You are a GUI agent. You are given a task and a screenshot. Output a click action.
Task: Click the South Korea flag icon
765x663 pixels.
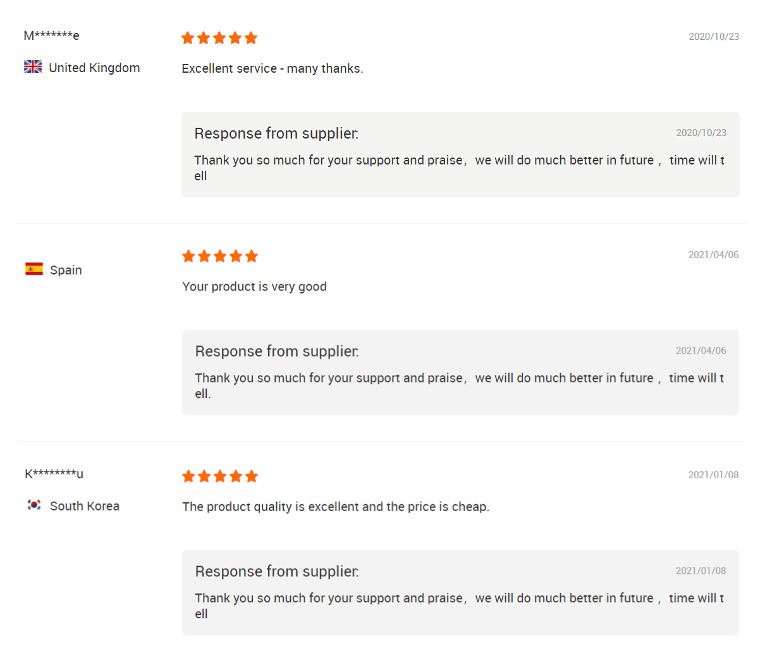click(34, 505)
